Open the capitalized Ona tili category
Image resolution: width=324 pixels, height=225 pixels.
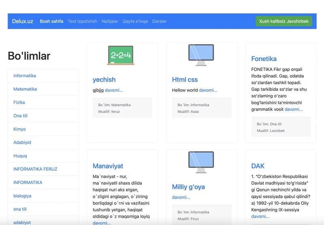tap(43, 116)
